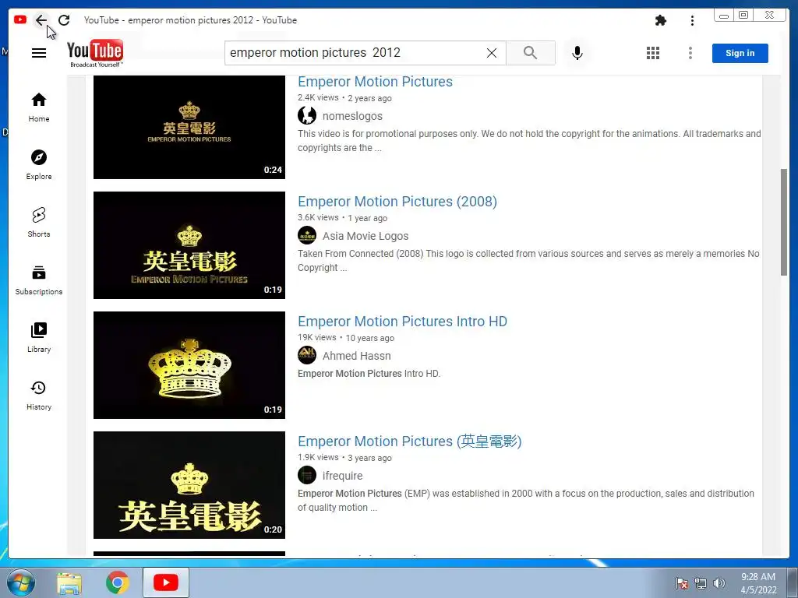Clear the search box with X
This screenshot has width=798, height=598.
pos(492,53)
